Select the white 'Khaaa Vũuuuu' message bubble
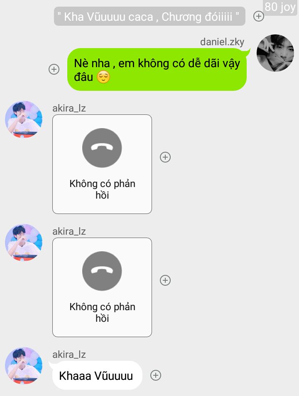The width and height of the screenshot is (299, 396). [97, 375]
